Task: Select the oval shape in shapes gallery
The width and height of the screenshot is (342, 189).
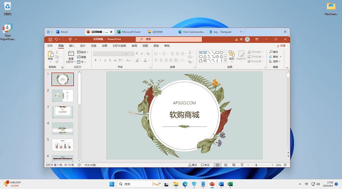Action: coord(221,53)
